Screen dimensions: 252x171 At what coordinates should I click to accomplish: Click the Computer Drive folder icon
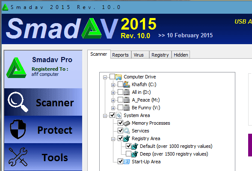click(x=119, y=77)
